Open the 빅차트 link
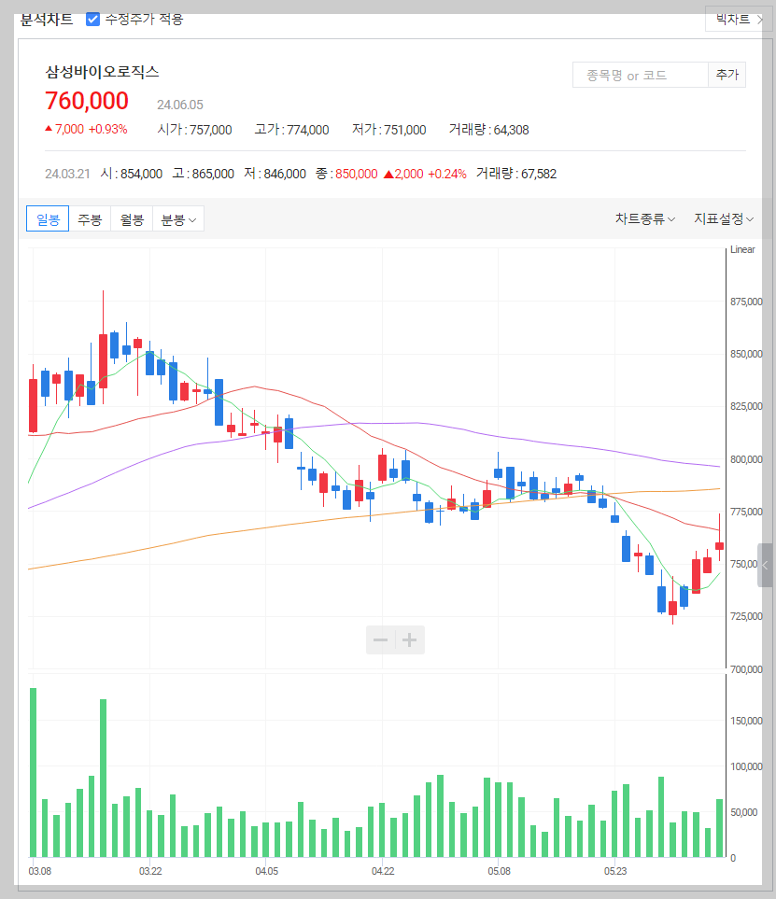Image resolution: width=776 pixels, height=899 pixels. [739, 19]
